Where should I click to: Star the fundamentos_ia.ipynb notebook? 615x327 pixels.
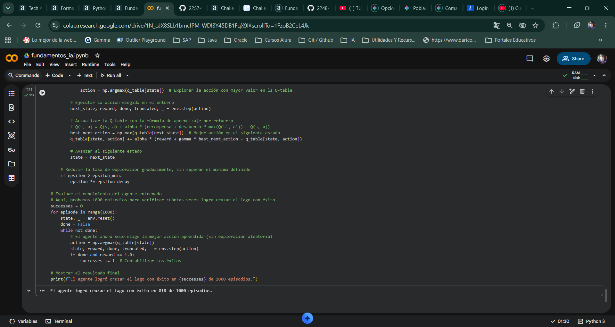click(97, 55)
